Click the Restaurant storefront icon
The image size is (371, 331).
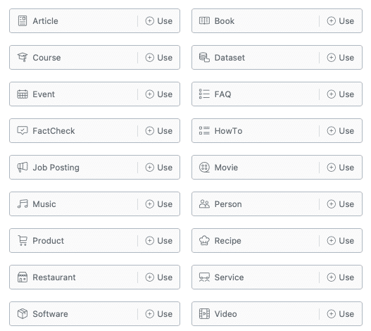tap(23, 277)
